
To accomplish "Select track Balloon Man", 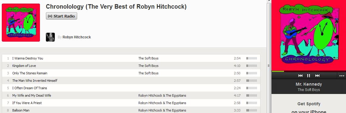I will pos(131,110).
